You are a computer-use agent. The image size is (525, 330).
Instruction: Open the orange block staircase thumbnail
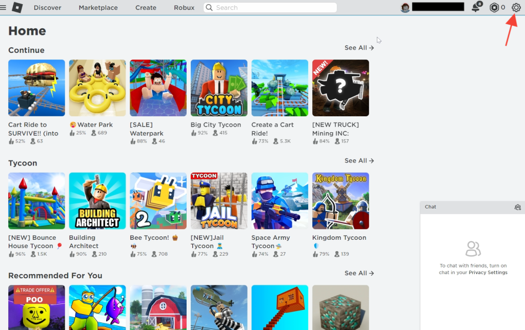point(280,307)
